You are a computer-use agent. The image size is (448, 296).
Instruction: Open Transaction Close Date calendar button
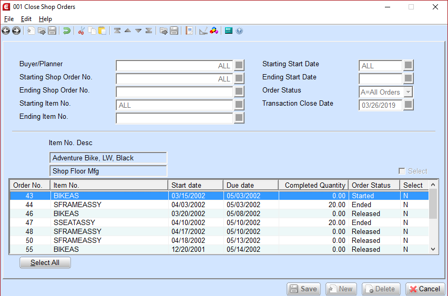[x=408, y=105]
